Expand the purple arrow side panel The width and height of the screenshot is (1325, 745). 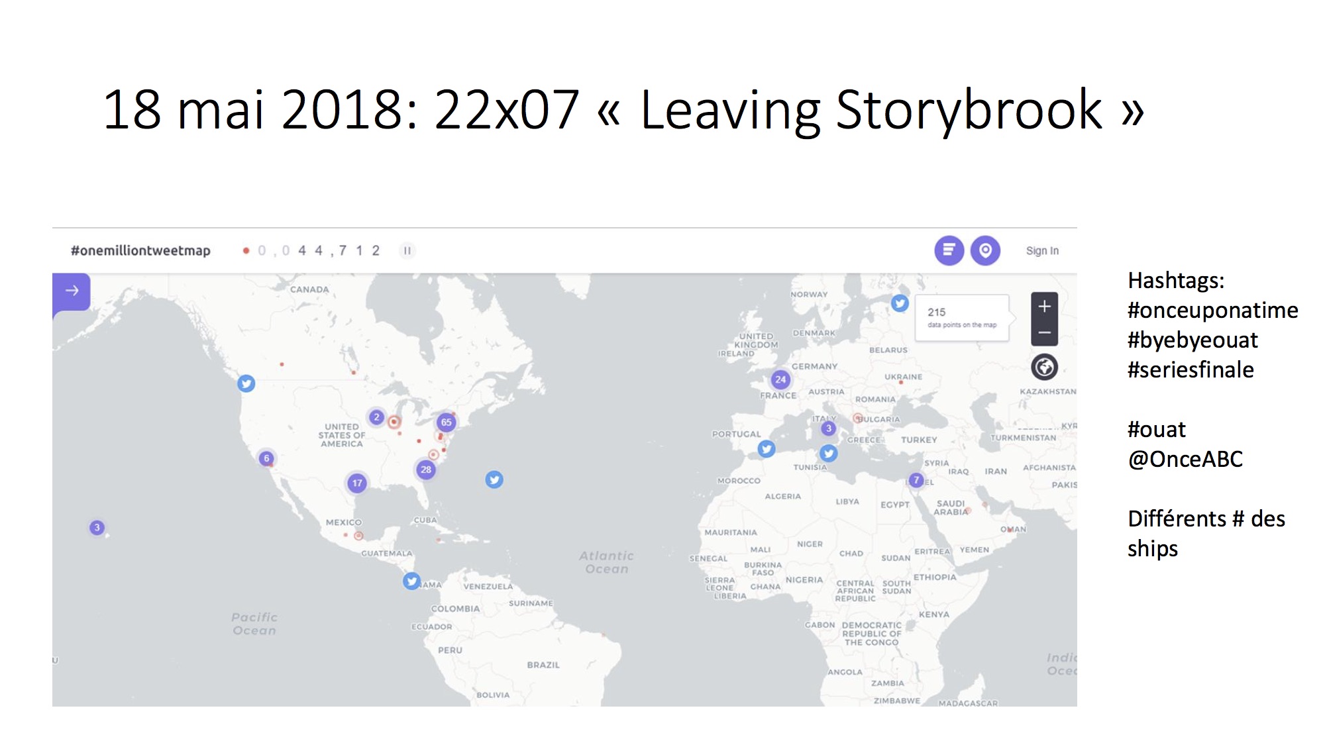(72, 291)
